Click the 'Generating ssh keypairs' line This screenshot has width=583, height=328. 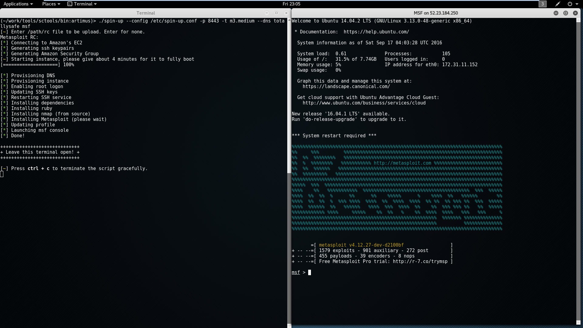[37, 48]
